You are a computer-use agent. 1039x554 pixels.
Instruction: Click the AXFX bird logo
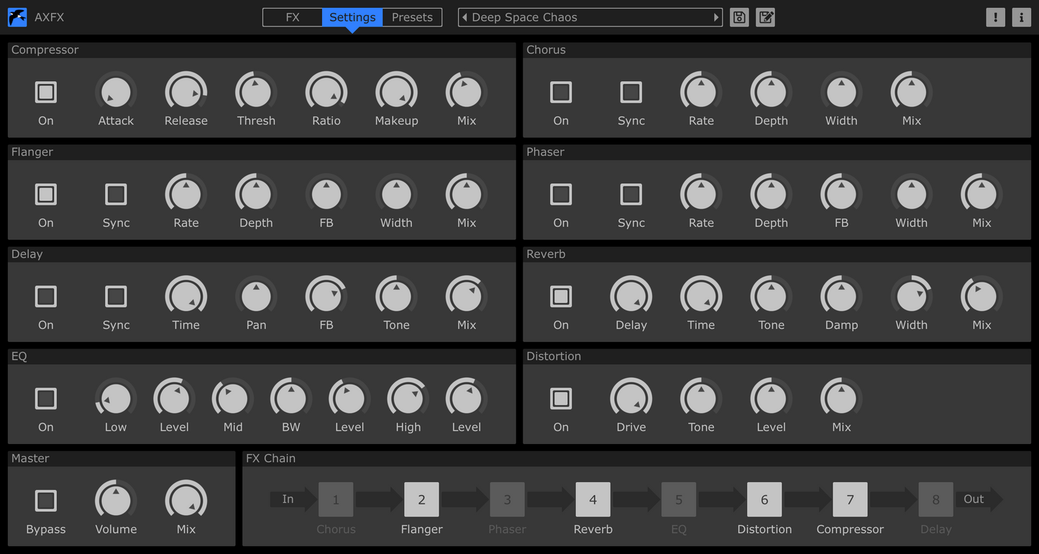tap(17, 17)
